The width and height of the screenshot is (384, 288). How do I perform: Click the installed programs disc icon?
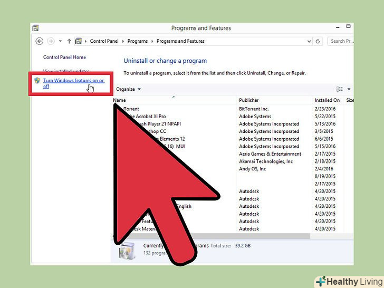[127, 251]
